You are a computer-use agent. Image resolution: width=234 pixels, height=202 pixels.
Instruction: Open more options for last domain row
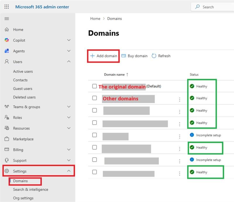tap(180, 173)
